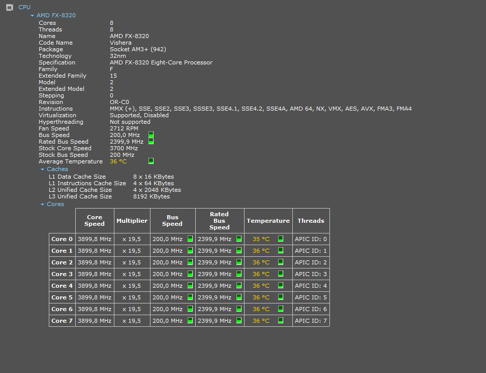The image size is (486, 373).
Task: Show Core 5 temperature graph icon
Action: pos(281,297)
